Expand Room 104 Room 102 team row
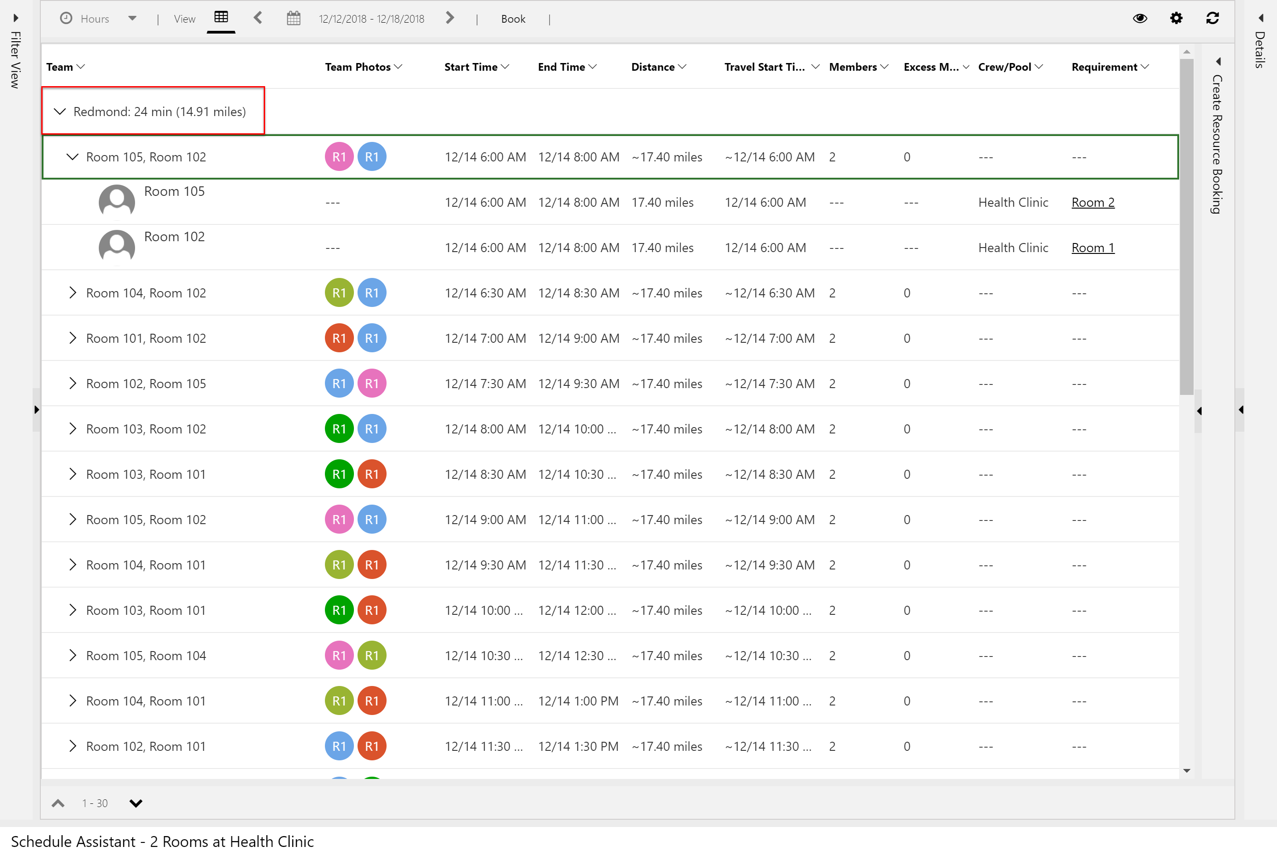This screenshot has height=861, width=1277. click(72, 293)
